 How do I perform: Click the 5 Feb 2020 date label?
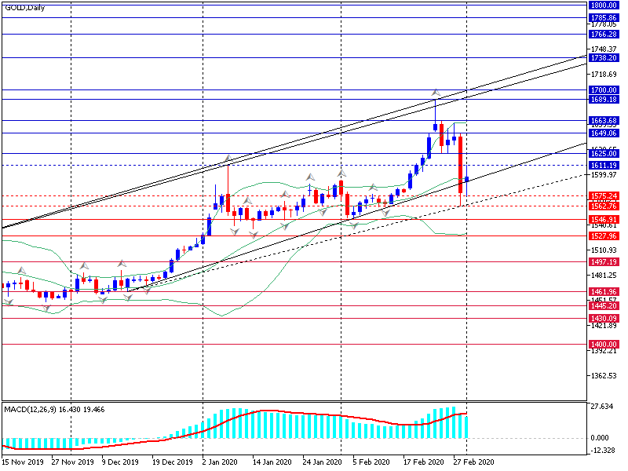[x=371, y=463]
